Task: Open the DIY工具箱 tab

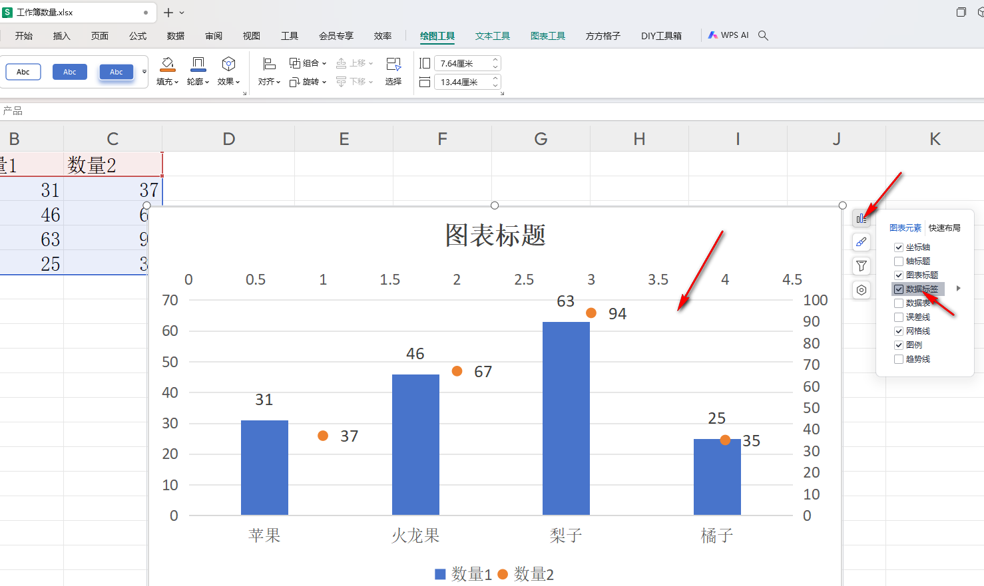Action: pyautogui.click(x=662, y=36)
